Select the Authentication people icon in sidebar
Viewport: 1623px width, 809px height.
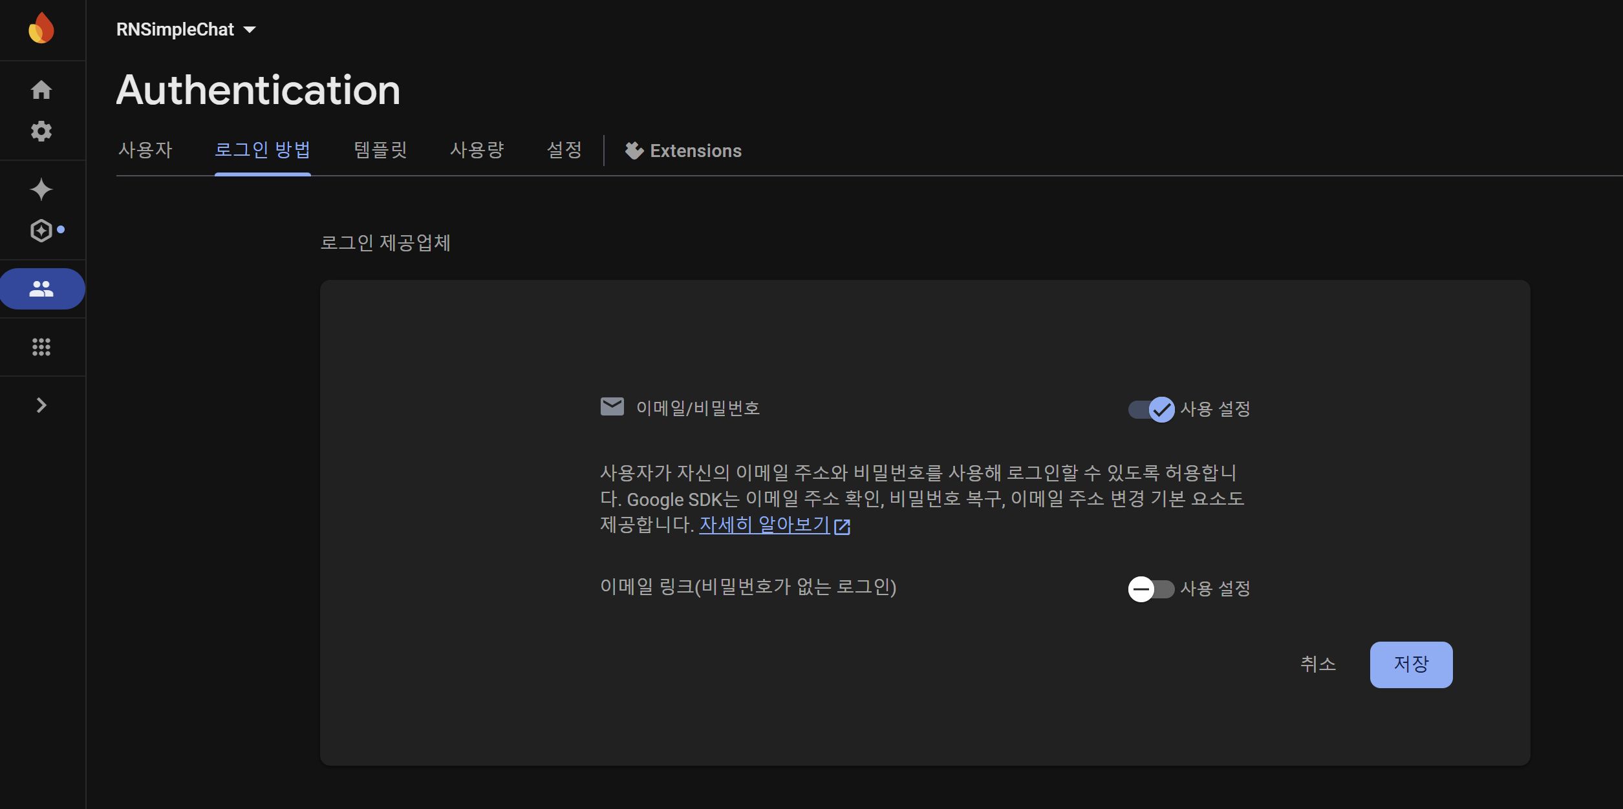pos(41,289)
